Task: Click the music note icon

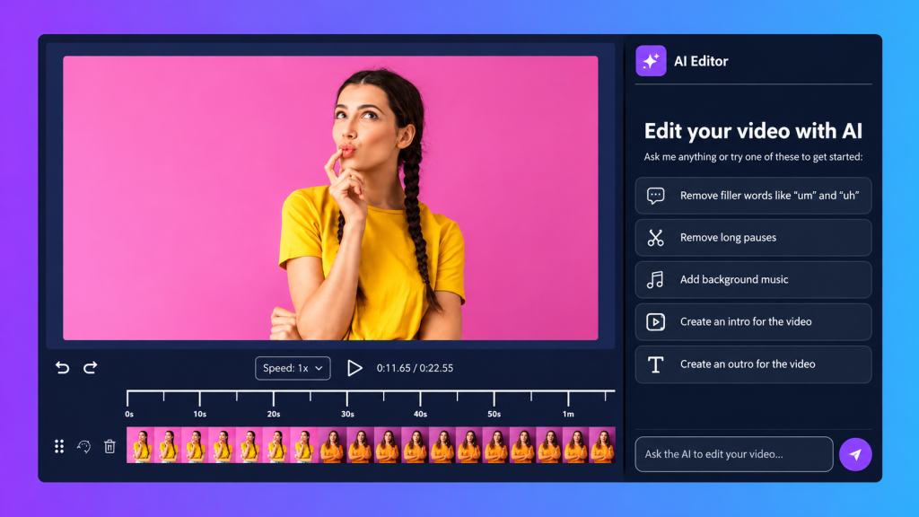Action: (655, 280)
